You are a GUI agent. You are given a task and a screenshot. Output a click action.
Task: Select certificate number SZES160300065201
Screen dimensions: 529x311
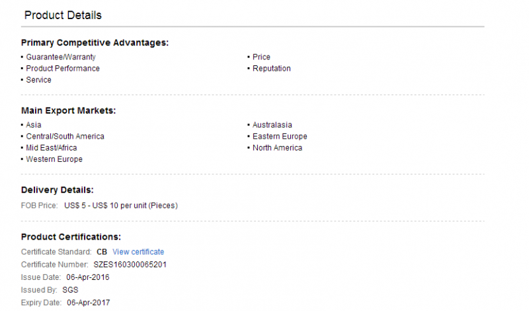130,265
